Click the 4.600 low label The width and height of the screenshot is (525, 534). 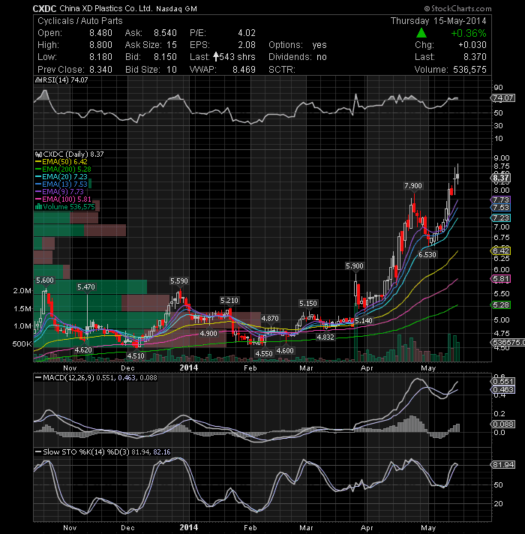coord(285,351)
